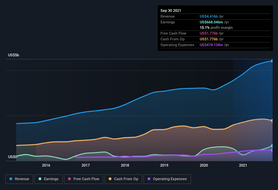The width and height of the screenshot is (278, 190).
Task: Click the 2019 x-axis label
Action: tap(164, 165)
